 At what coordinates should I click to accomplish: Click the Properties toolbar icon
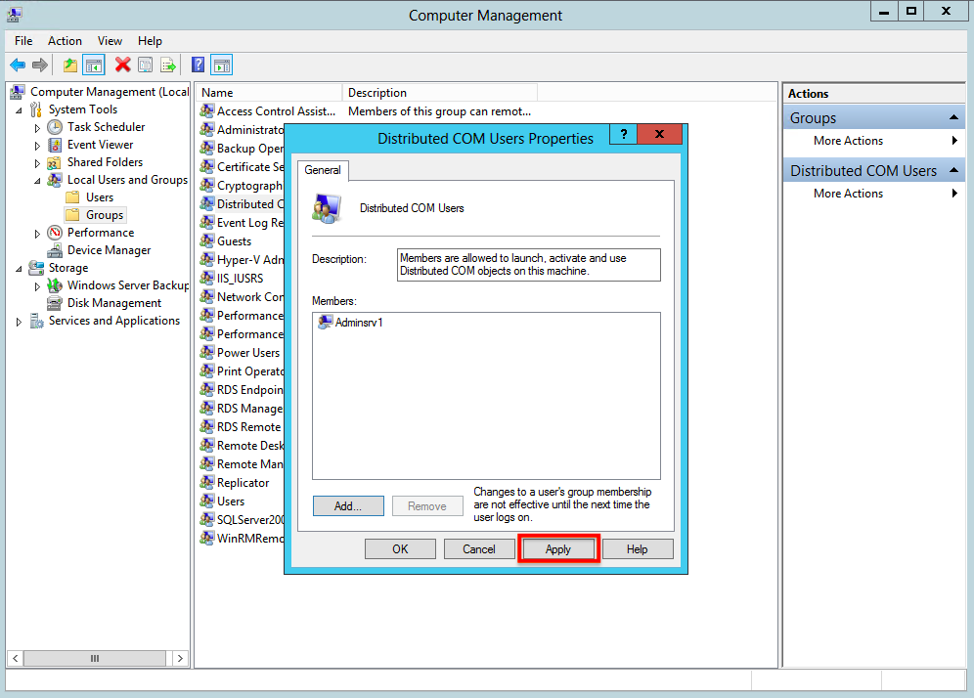146,65
